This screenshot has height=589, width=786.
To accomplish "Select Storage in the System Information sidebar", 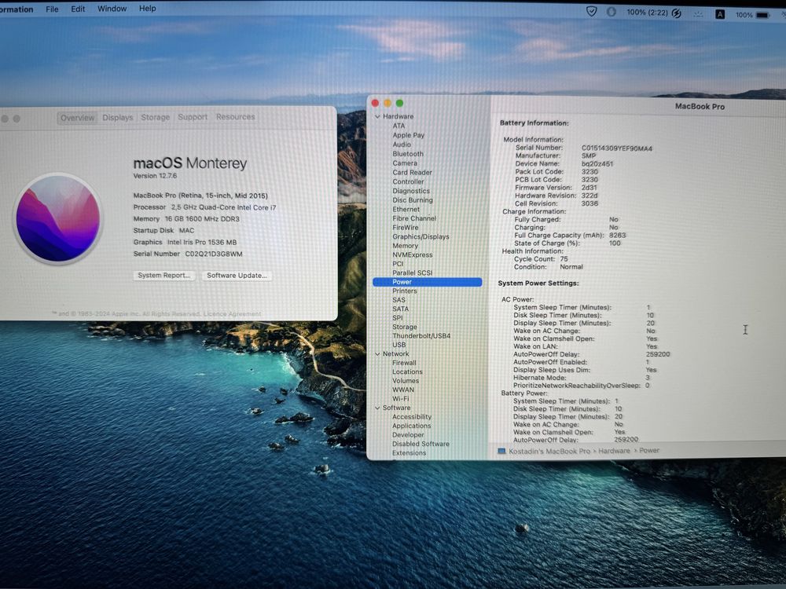I will 405,327.
